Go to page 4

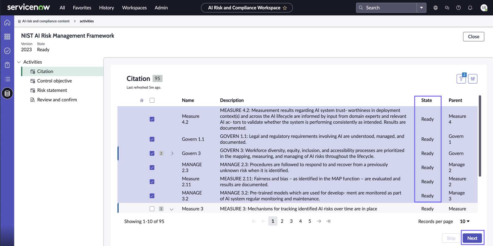pos(300,221)
